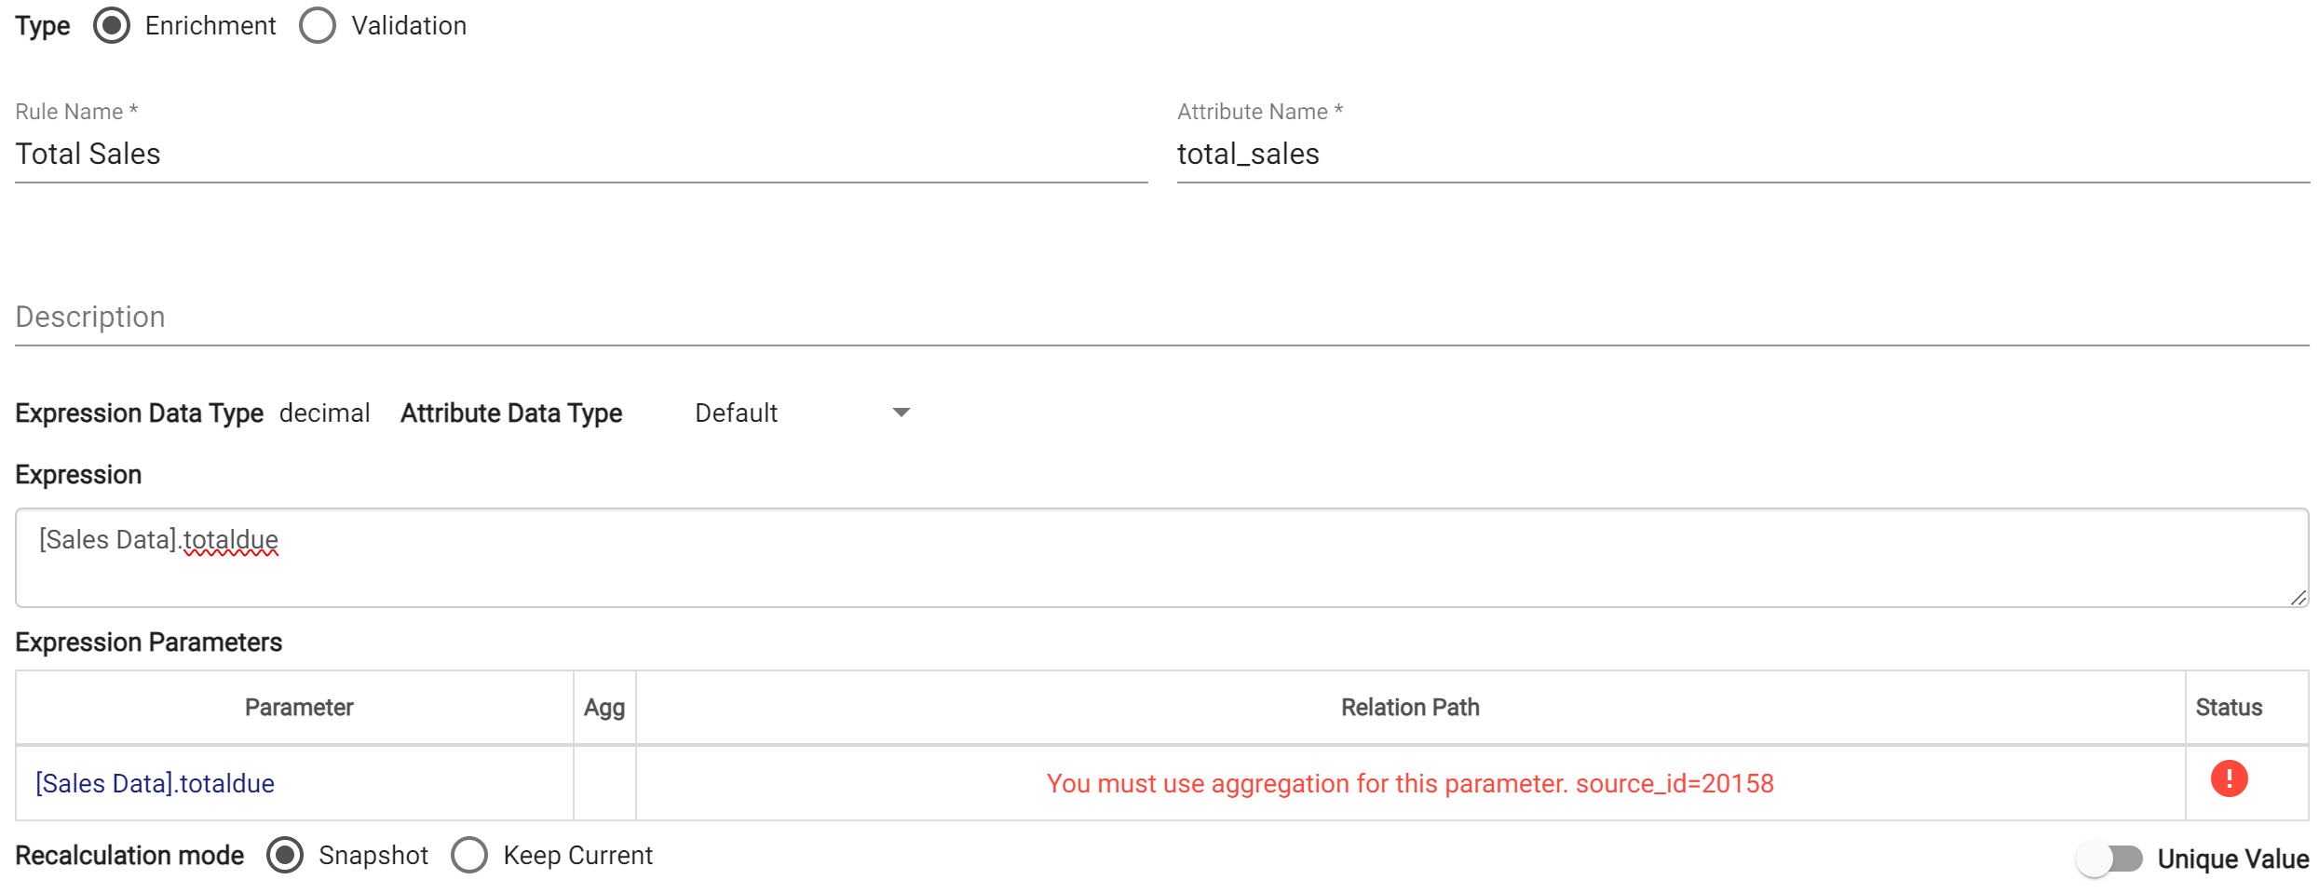The height and width of the screenshot is (893, 2319).
Task: Toggle the Unique Value switch
Action: 2109,858
